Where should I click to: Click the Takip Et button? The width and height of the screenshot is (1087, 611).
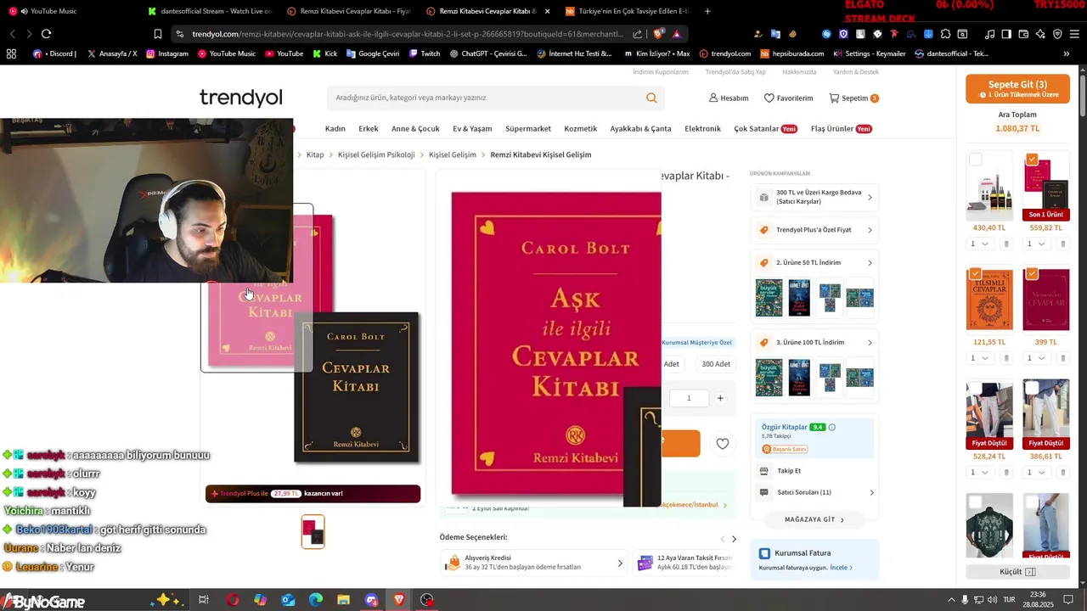coord(789,471)
